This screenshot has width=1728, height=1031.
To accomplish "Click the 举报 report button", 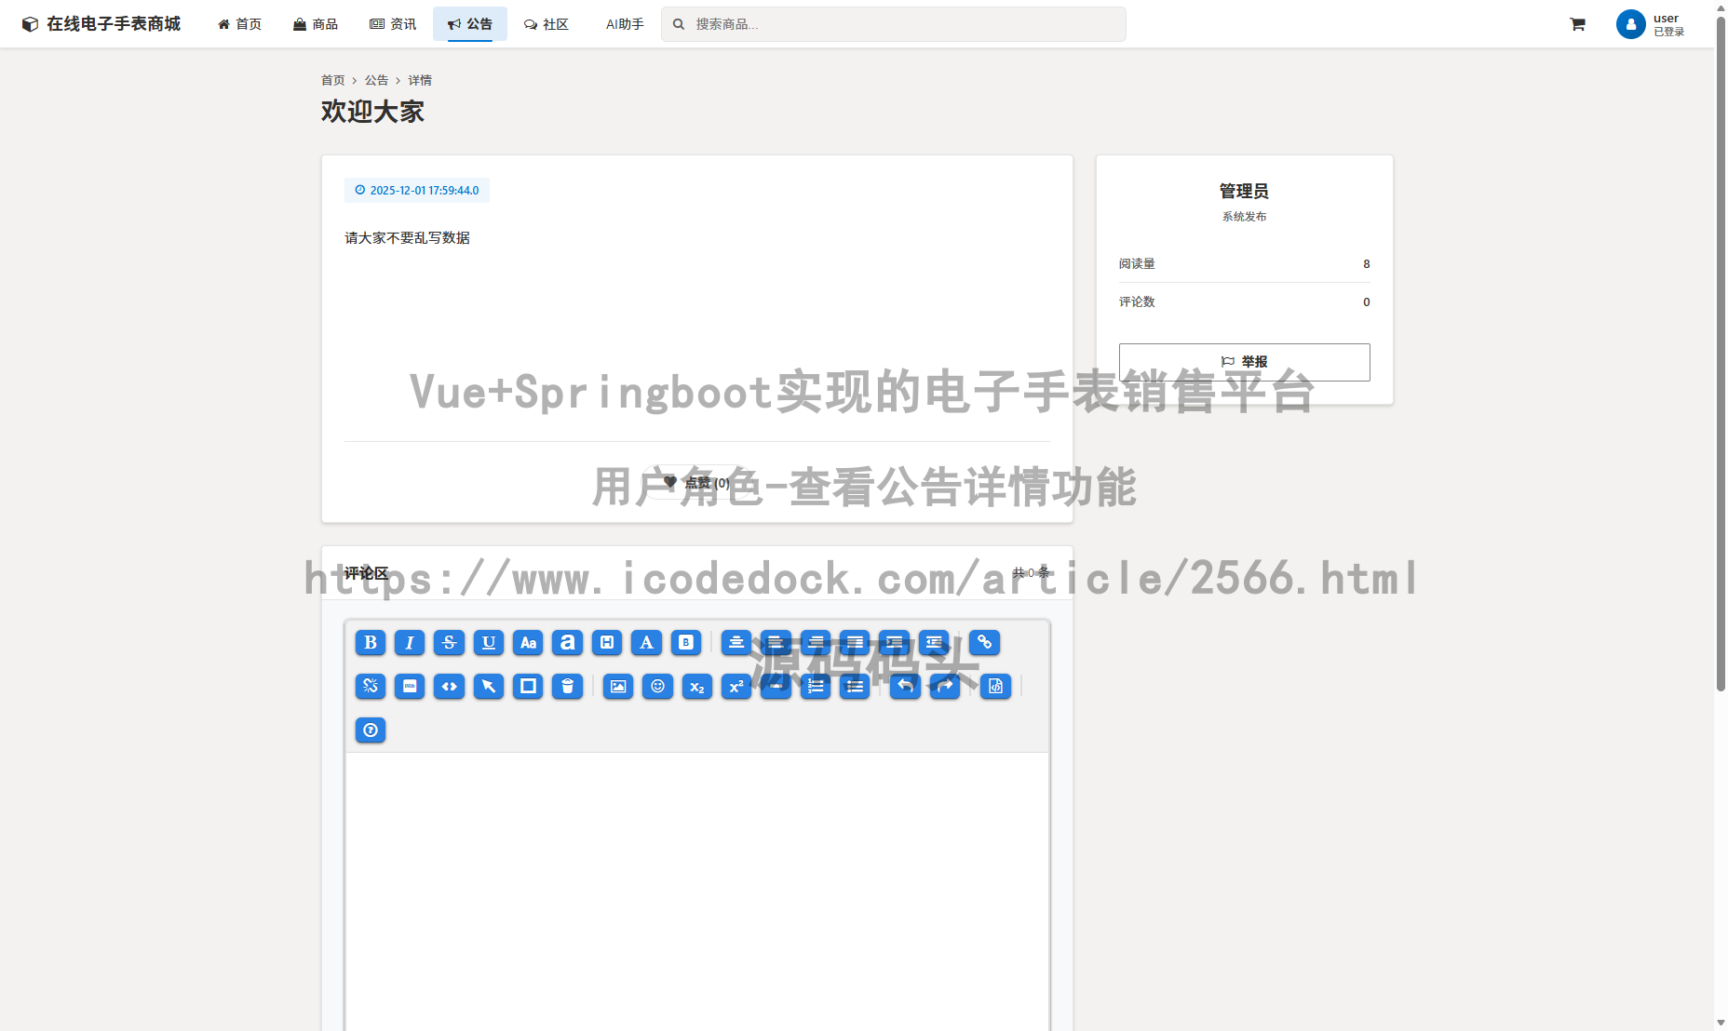I will coord(1244,362).
